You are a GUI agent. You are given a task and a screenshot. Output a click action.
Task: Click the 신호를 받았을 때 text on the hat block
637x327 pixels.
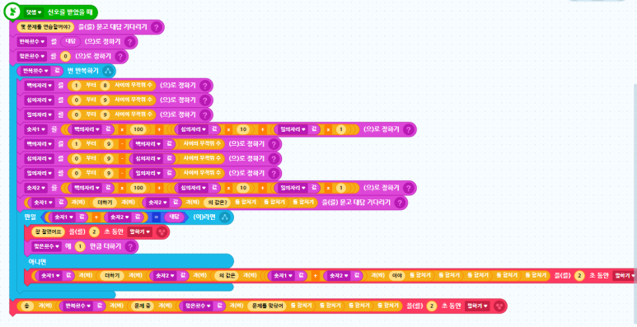(x=70, y=12)
